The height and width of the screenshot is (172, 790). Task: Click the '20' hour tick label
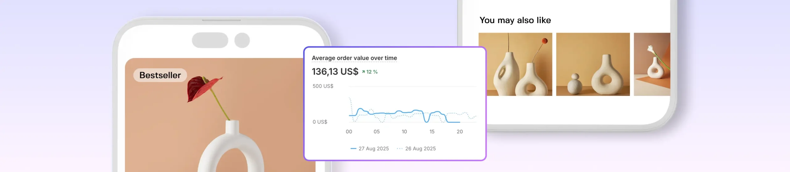[x=459, y=132]
